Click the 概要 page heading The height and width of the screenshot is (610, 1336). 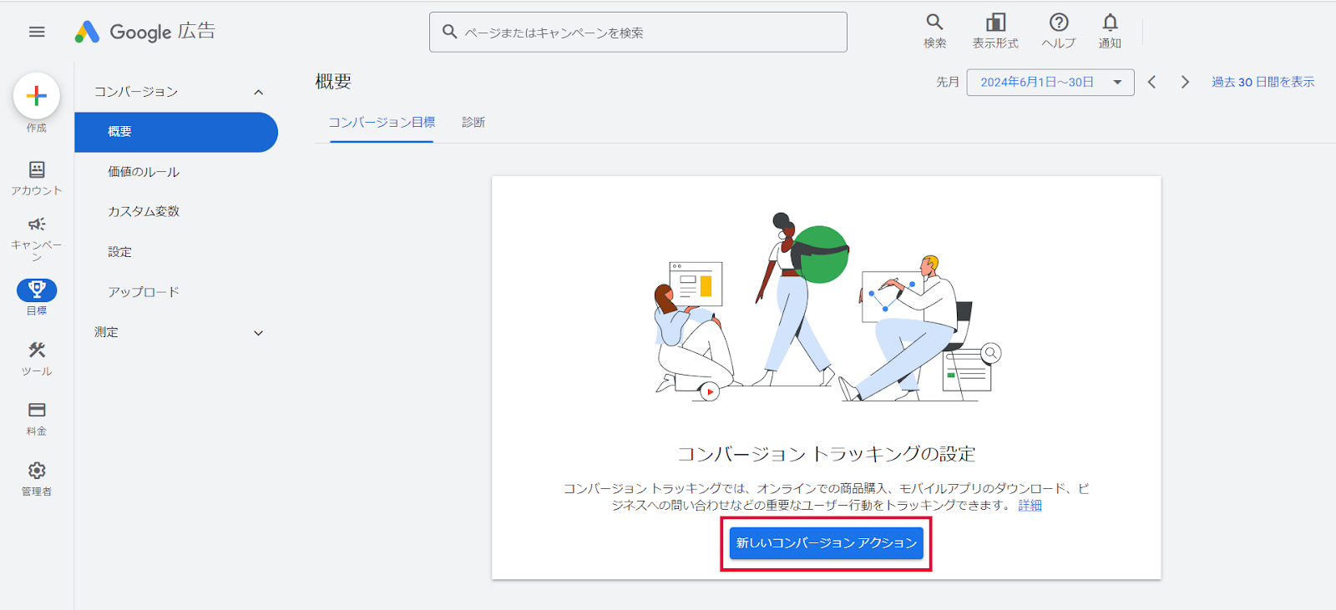click(334, 82)
